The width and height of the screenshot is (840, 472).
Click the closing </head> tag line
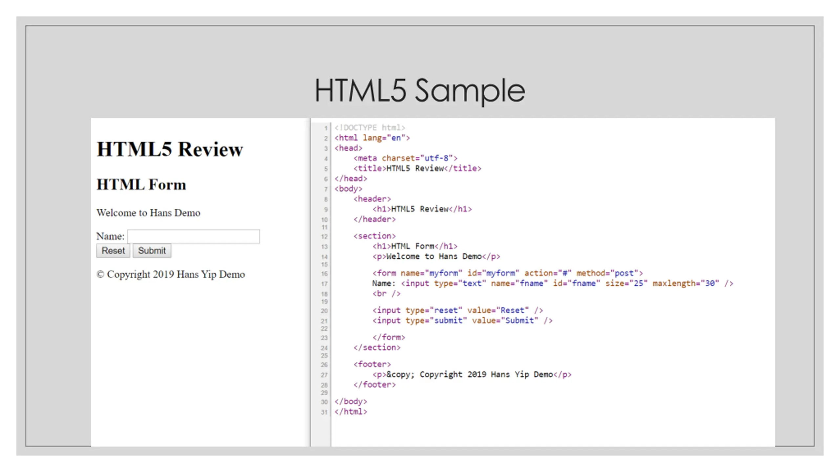click(351, 178)
